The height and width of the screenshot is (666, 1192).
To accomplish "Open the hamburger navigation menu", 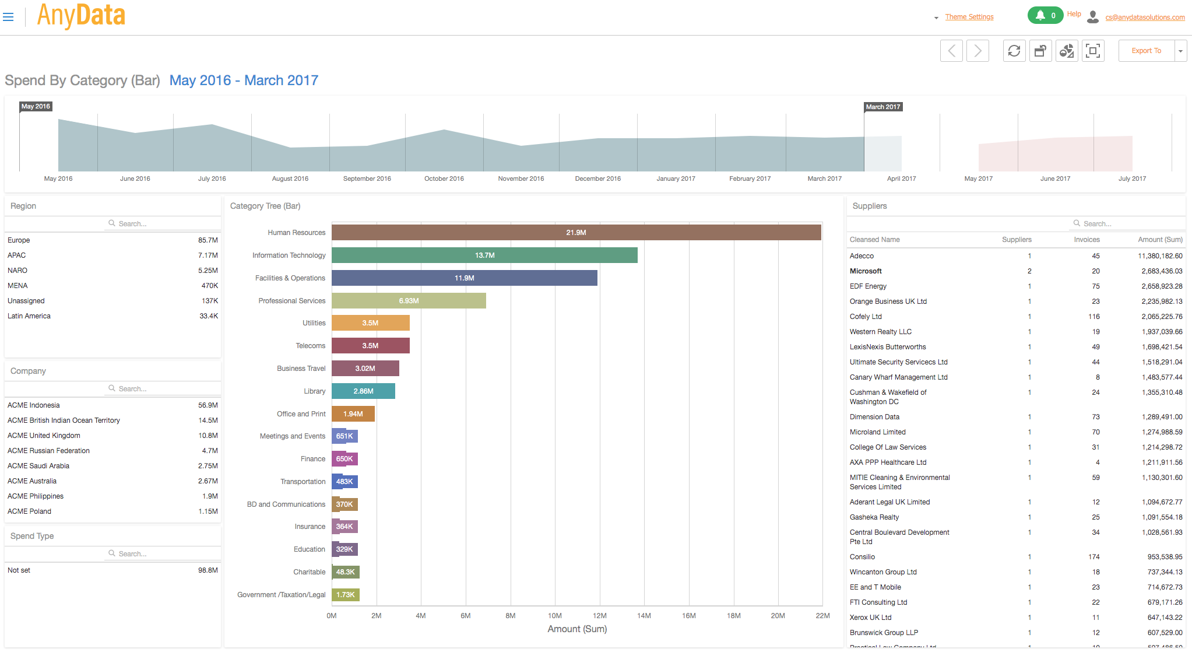I will (8, 17).
